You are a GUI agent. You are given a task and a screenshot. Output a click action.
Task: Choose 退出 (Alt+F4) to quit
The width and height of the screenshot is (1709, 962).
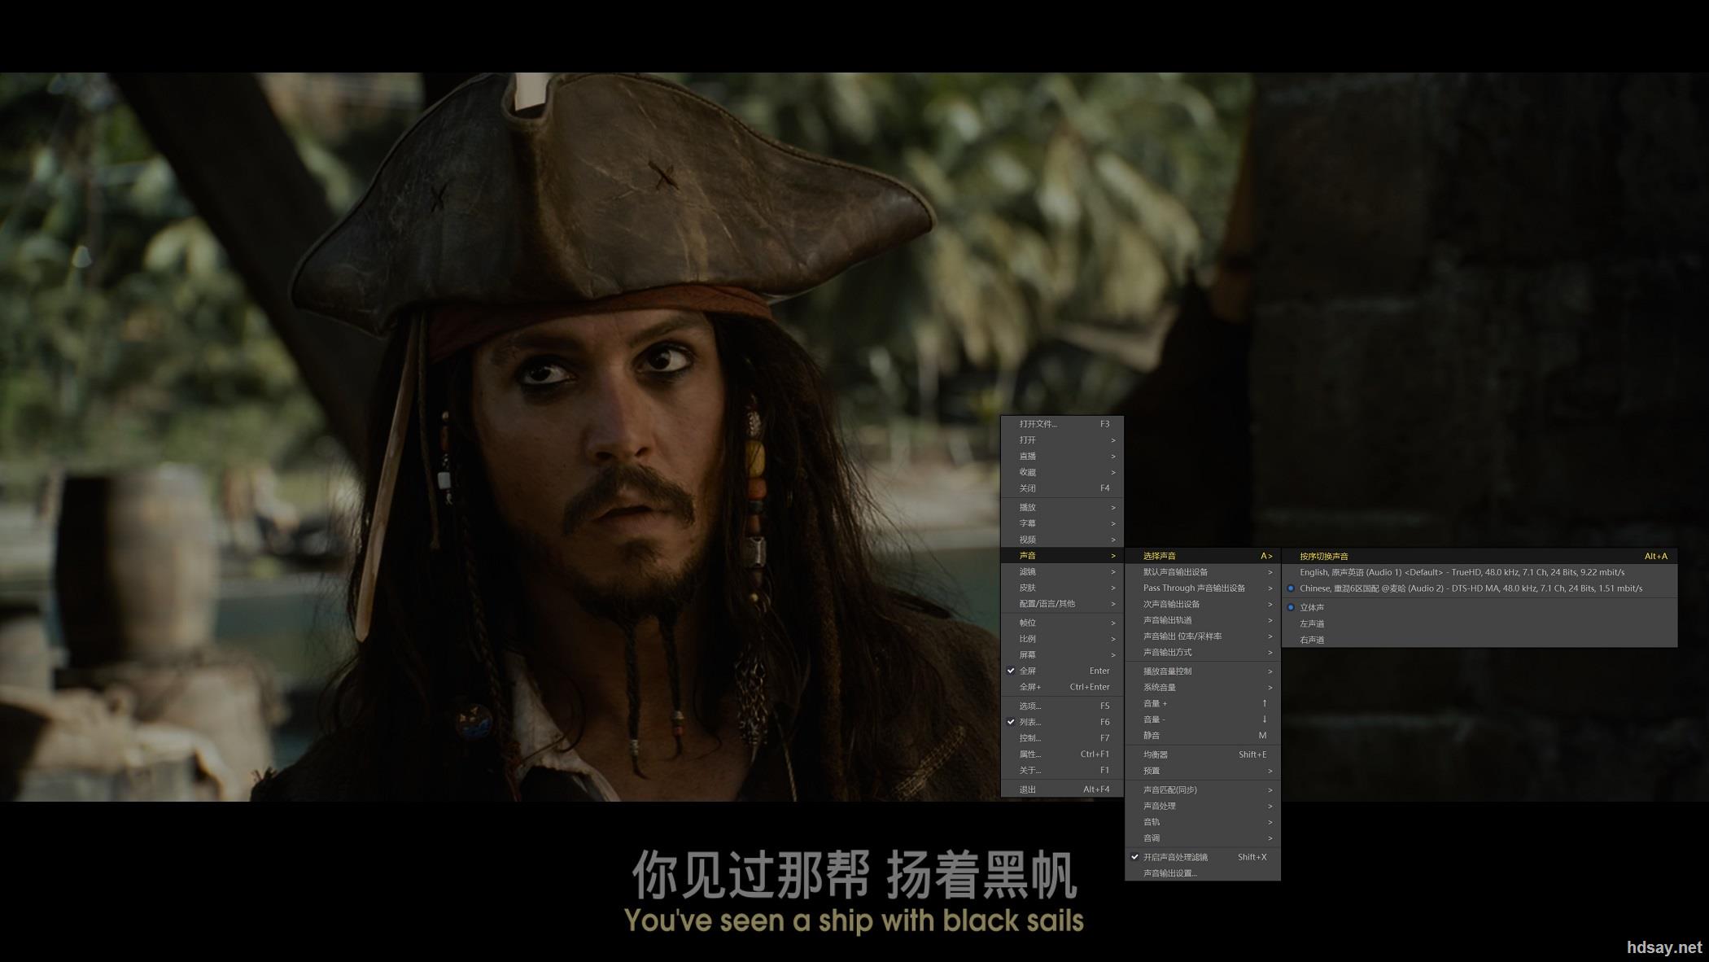click(1062, 789)
